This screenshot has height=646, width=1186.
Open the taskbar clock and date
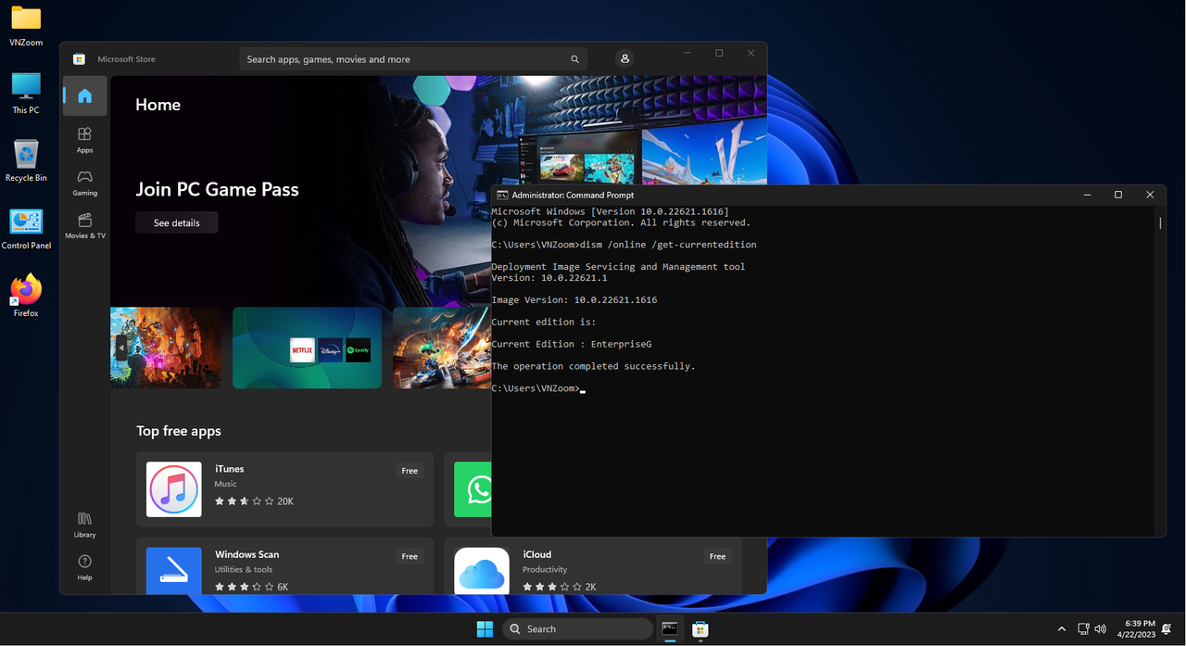1136,628
